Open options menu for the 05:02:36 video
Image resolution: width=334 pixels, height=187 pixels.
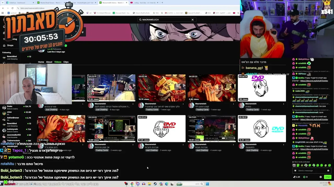coord(183,104)
